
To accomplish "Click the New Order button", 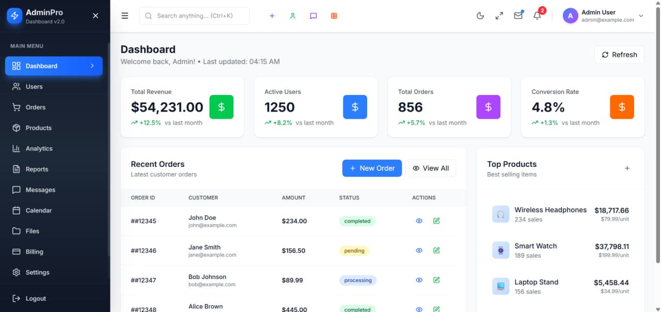I will click(372, 168).
